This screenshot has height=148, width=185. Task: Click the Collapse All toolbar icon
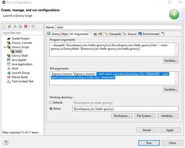pos(33,26)
